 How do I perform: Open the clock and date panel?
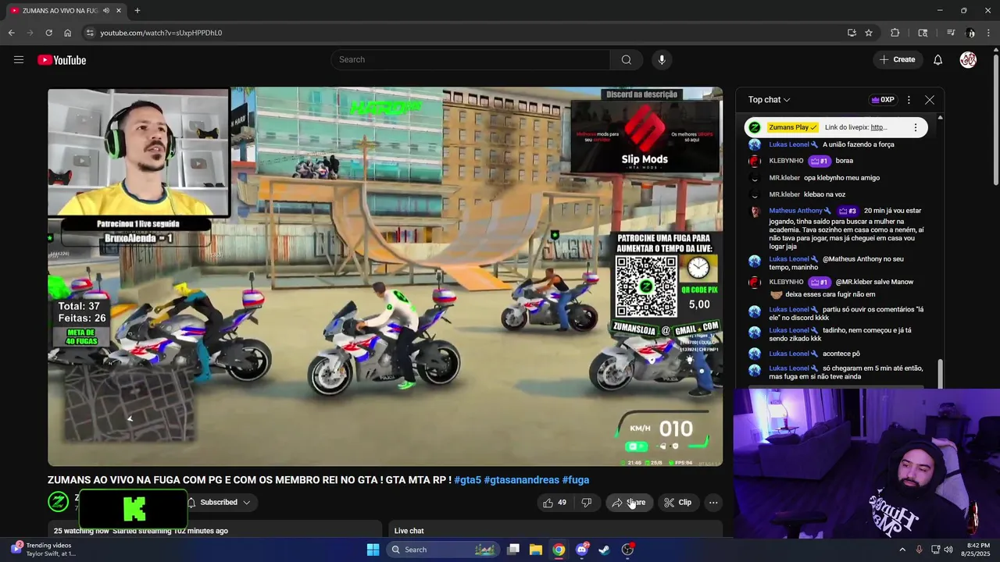click(x=978, y=550)
